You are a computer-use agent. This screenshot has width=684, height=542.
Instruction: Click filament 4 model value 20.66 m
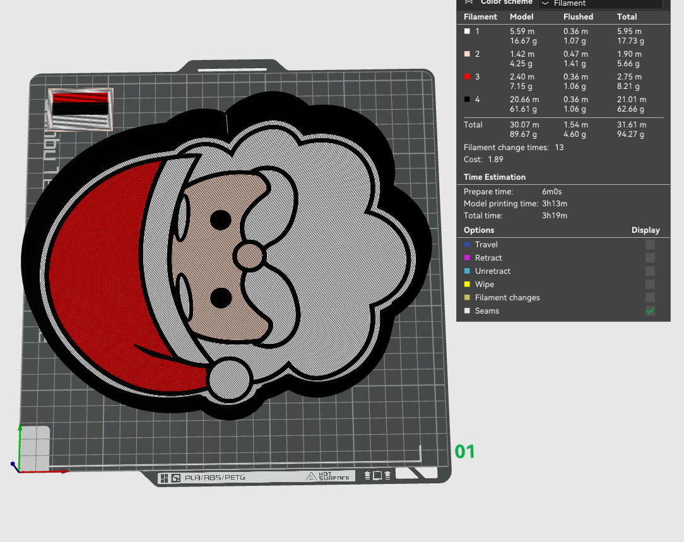(524, 100)
